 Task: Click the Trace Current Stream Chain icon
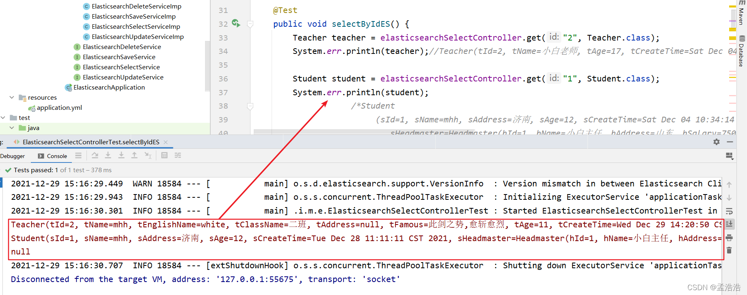[x=178, y=156]
